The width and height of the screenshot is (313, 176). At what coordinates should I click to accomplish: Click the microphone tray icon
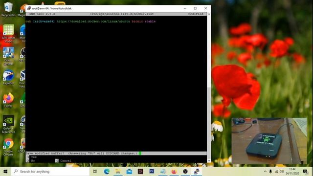270,172
